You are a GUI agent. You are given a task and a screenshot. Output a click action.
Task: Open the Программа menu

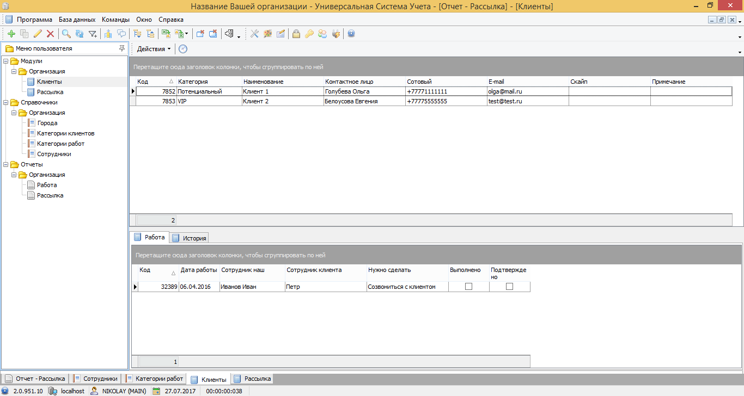34,19
